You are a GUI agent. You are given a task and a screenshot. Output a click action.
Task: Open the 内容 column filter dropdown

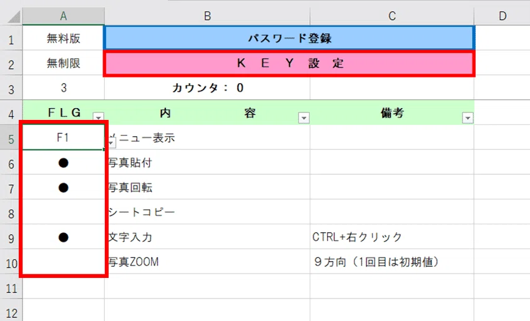point(304,117)
